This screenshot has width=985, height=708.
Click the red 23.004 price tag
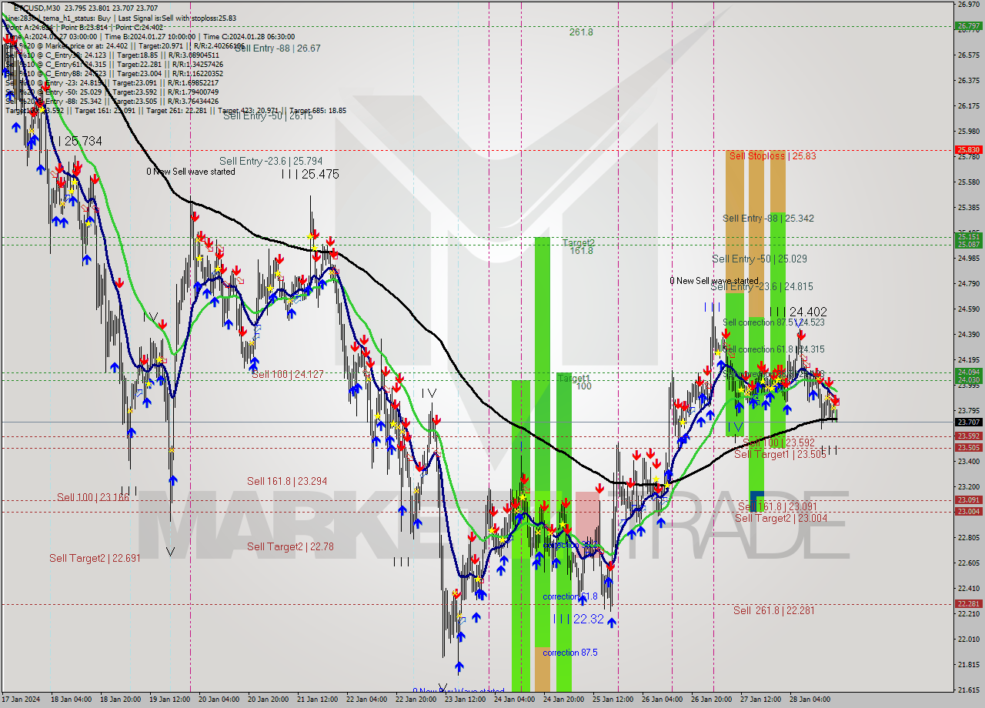point(968,511)
